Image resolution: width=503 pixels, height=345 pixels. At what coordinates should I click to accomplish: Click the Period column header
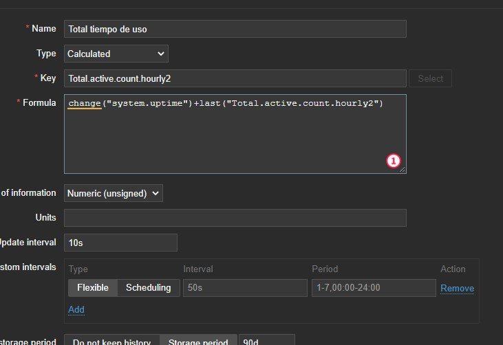click(325, 269)
